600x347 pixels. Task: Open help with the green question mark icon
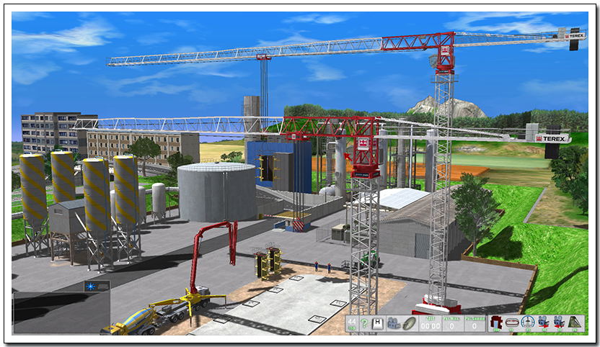coord(364,324)
